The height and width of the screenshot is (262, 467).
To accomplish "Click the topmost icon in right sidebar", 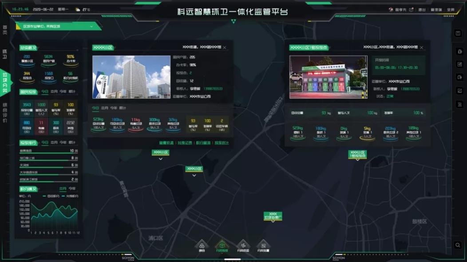I will click(x=458, y=34).
